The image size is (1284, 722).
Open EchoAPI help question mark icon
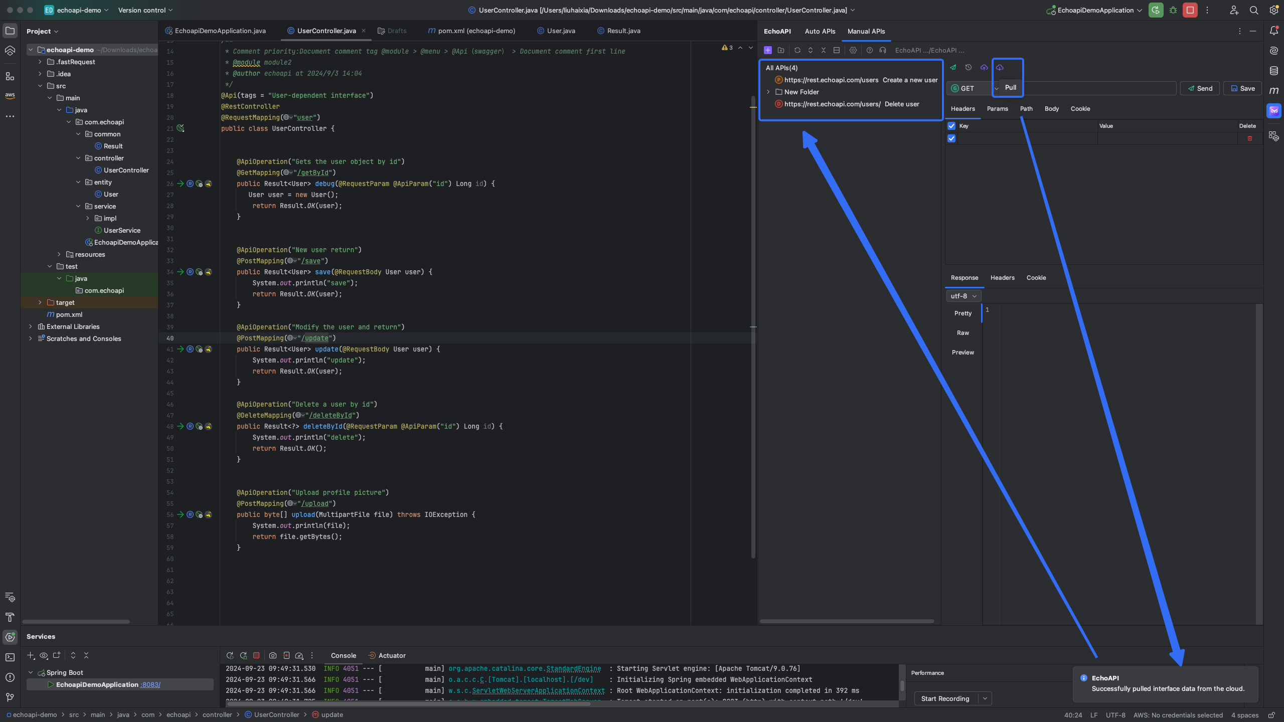pos(870,50)
